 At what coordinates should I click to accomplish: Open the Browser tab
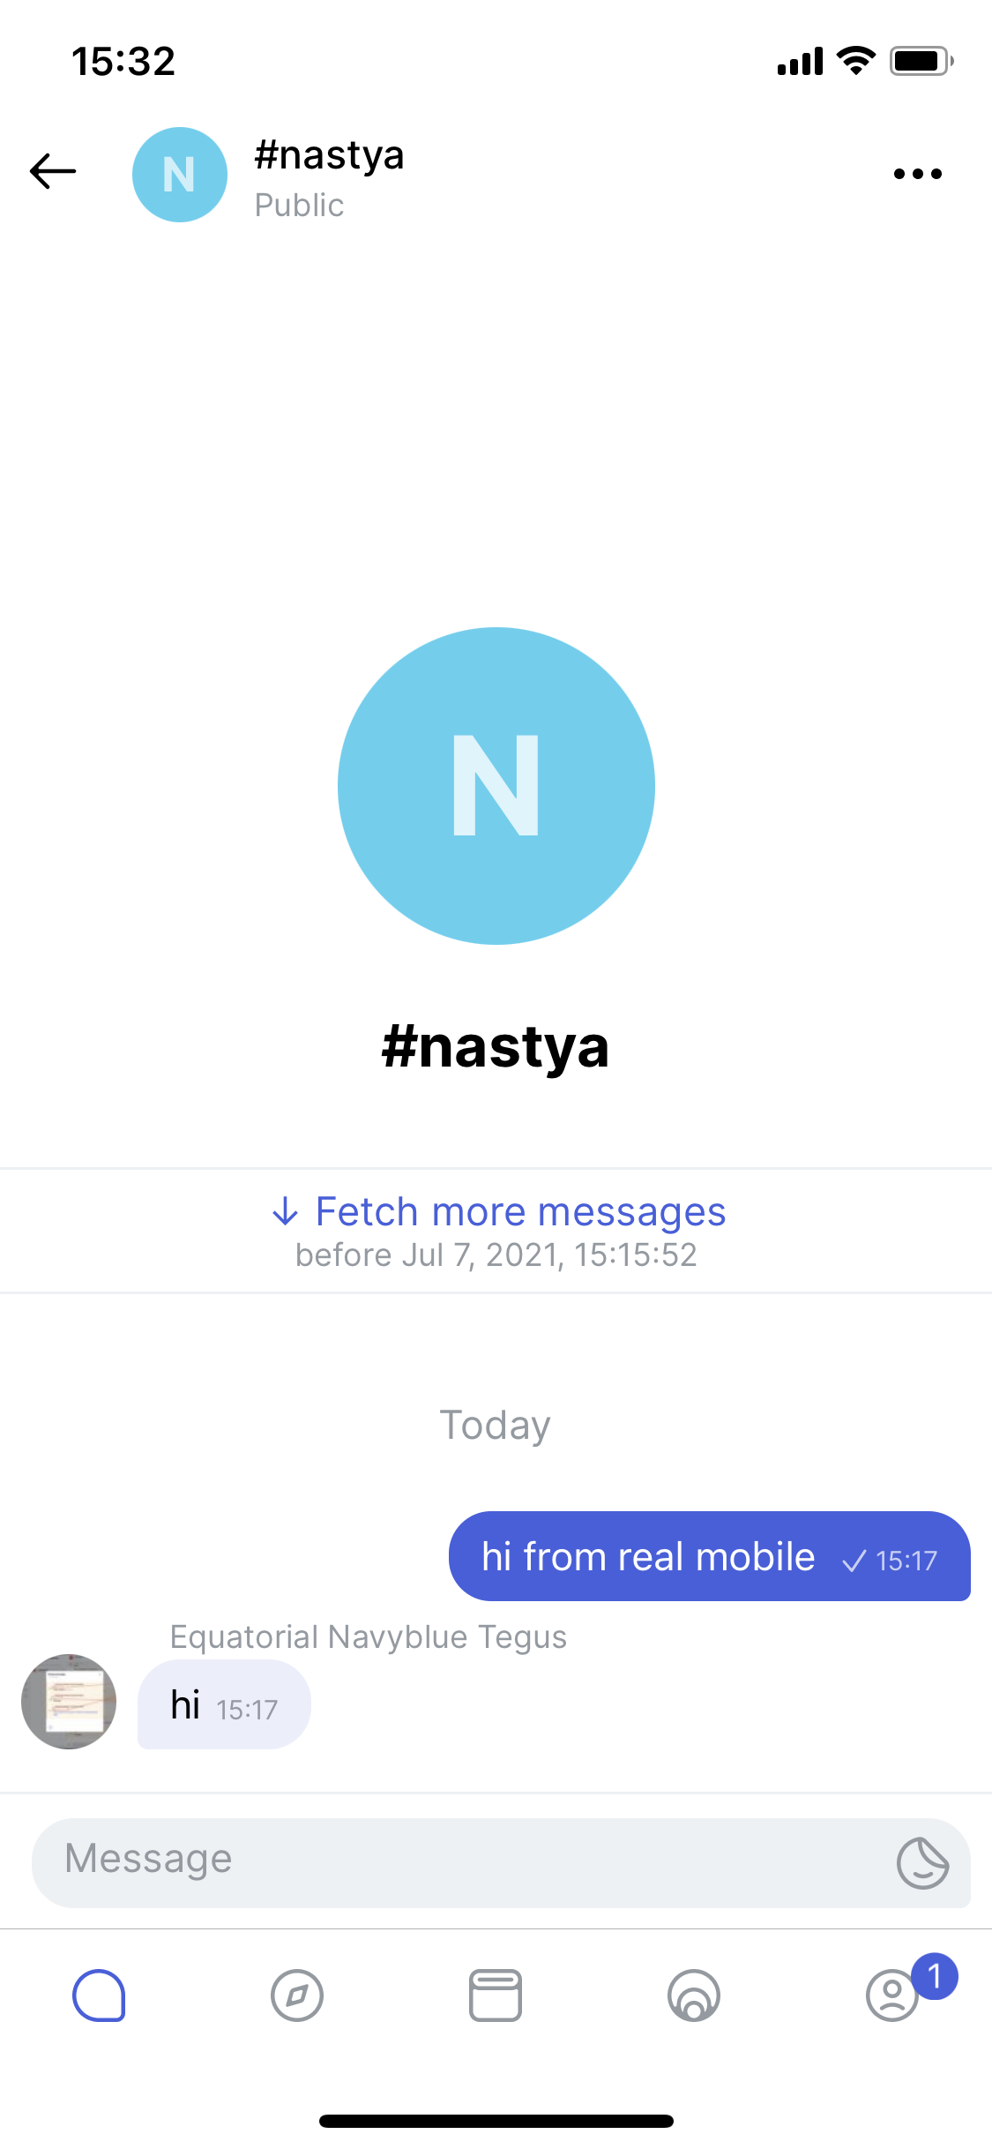point(496,1995)
